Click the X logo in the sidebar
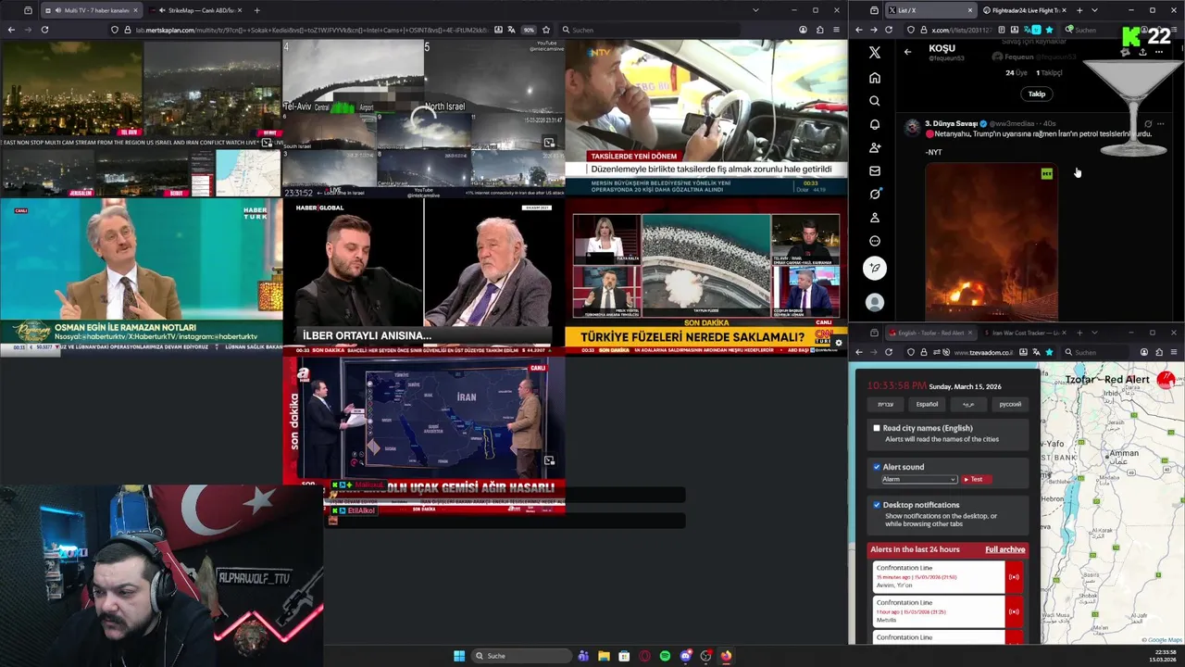The image size is (1185, 667). coord(875,53)
